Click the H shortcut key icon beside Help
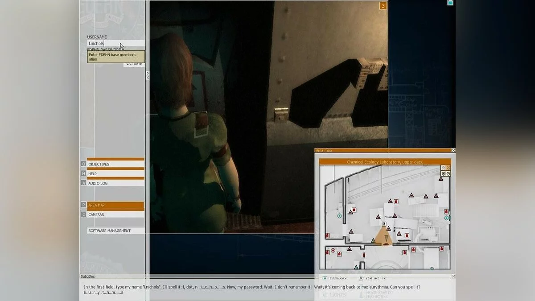535x301 pixels. pyautogui.click(x=83, y=173)
